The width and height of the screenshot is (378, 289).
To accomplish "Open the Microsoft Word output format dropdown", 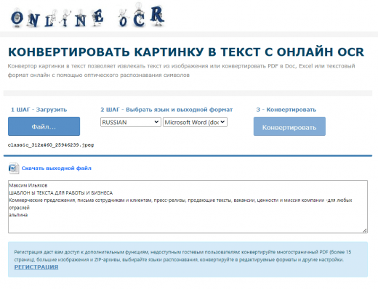I will pyautogui.click(x=195, y=122).
